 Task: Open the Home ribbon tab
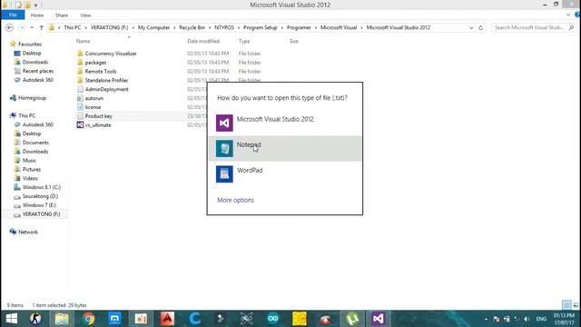[37, 15]
